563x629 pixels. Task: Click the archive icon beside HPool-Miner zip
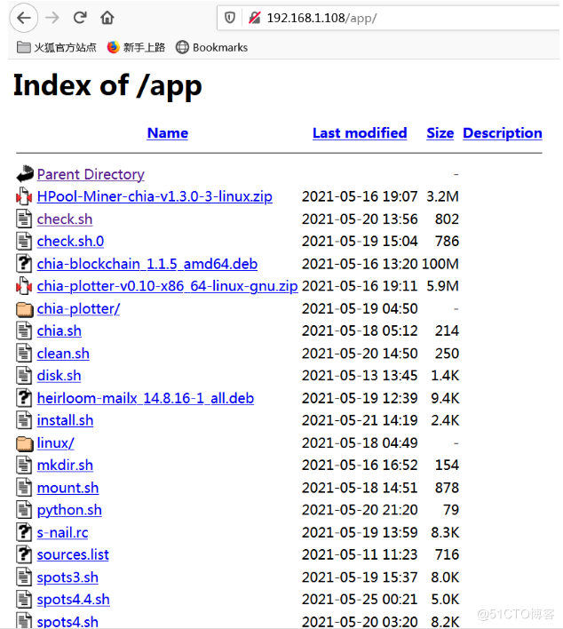tap(24, 196)
